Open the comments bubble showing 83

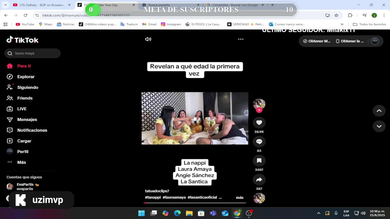259,141
